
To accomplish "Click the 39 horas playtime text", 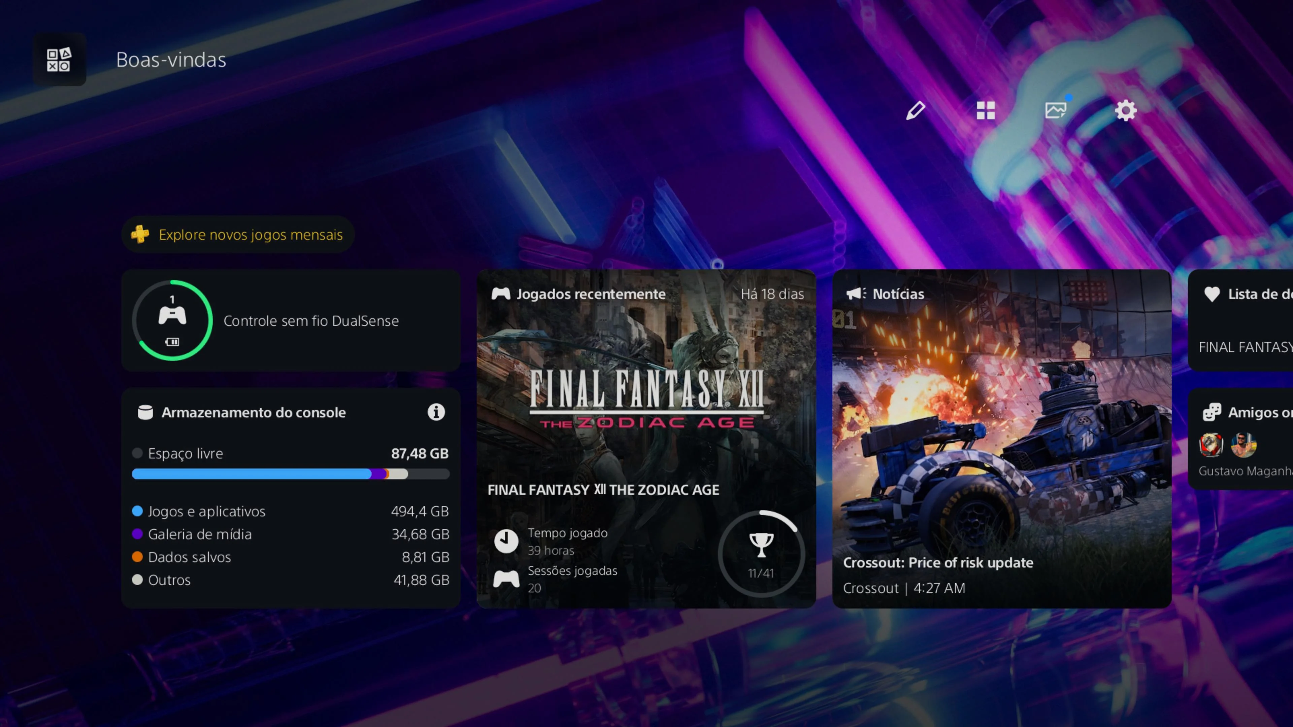I will pyautogui.click(x=551, y=550).
